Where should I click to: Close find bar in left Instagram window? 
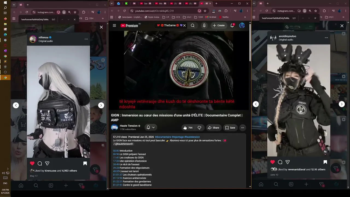coord(74,19)
